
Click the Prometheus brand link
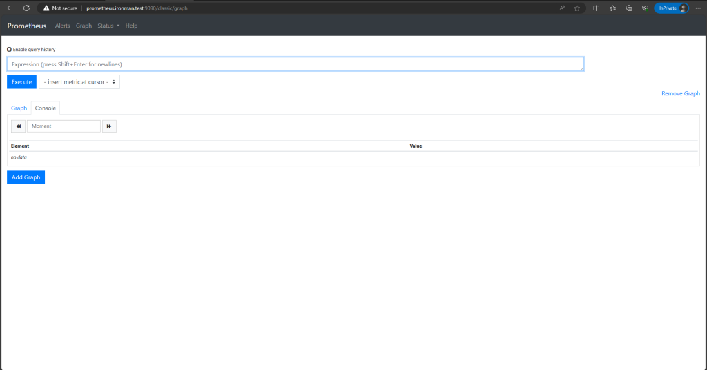[x=27, y=26]
